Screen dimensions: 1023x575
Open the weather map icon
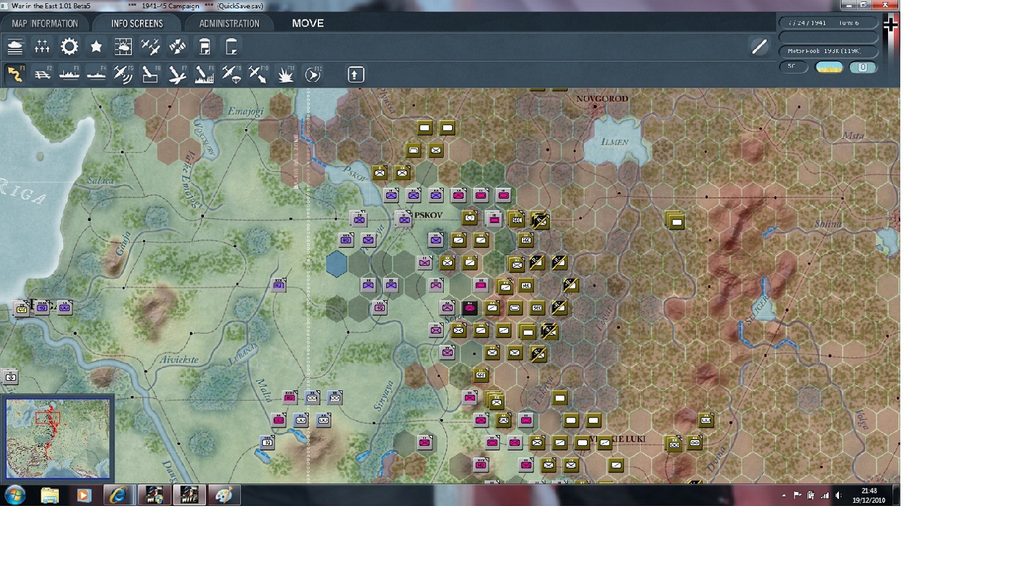[123, 46]
